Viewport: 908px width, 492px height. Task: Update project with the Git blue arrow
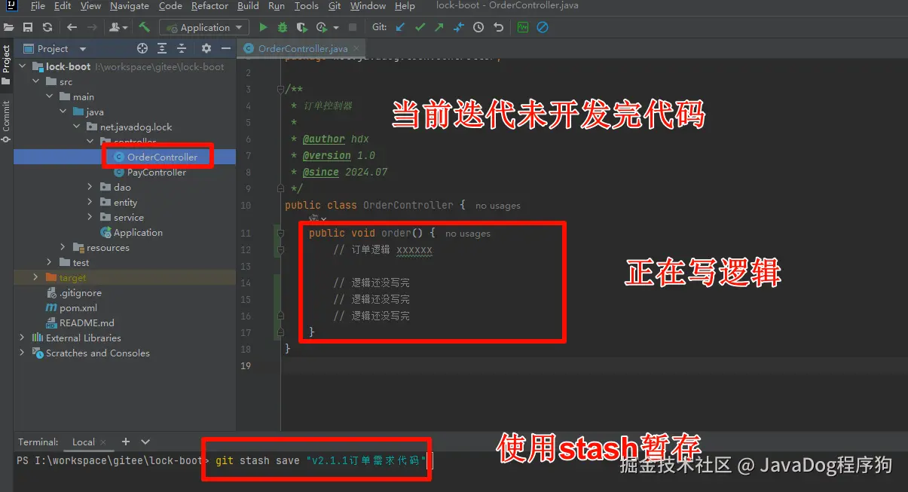(400, 27)
